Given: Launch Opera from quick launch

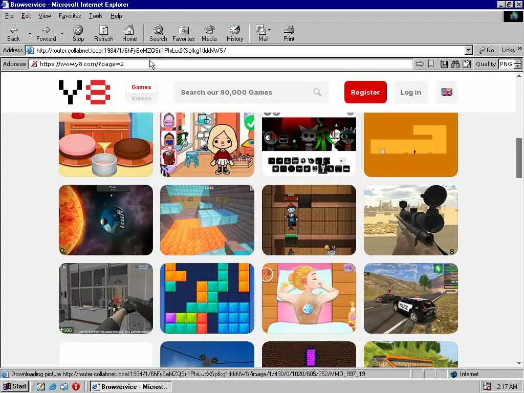Looking at the screenshot, I should coord(76,387).
